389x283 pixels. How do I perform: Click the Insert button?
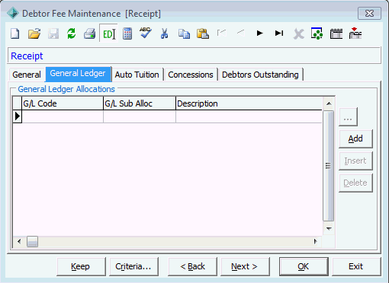click(355, 161)
